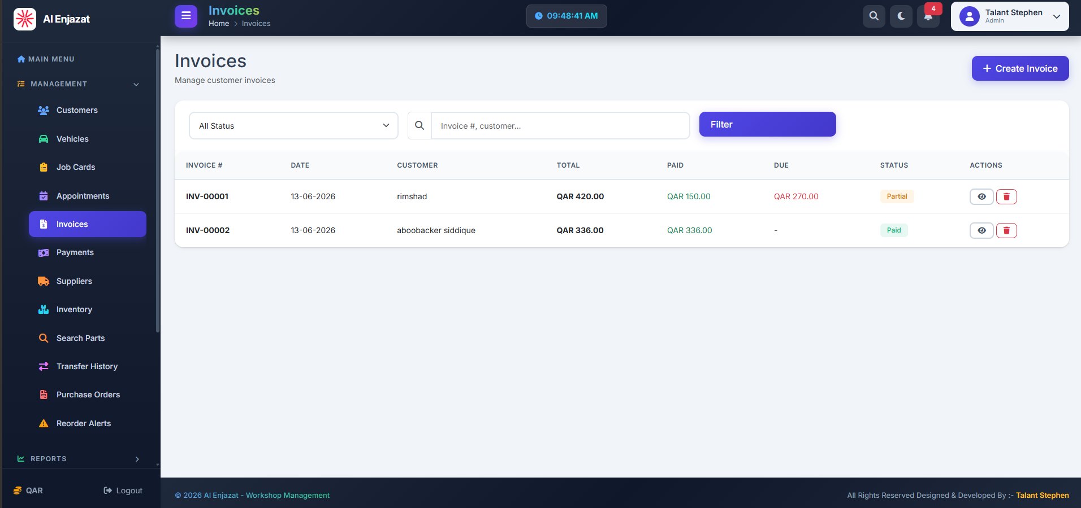Viewport: 1081px width, 508px height.
Task: Click customer name rimshad
Action: coord(412,196)
